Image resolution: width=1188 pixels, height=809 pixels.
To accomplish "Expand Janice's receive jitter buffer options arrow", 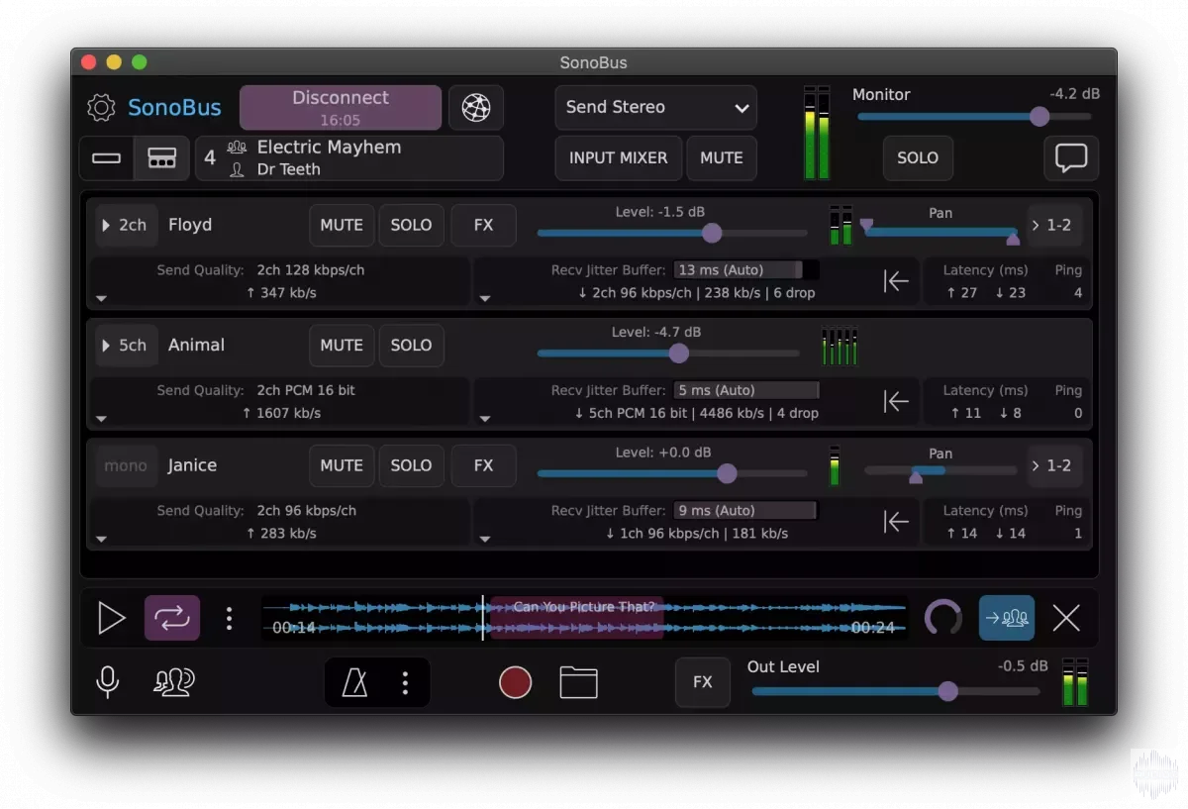I will click(485, 540).
